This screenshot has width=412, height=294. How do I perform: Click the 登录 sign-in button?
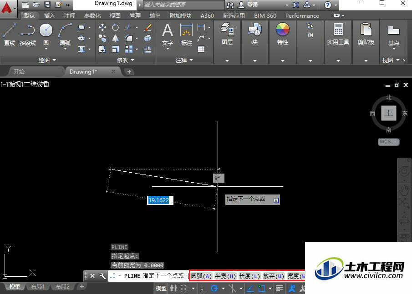point(249,5)
